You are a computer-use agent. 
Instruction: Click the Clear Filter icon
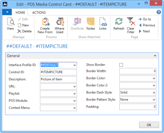coord(131,21)
